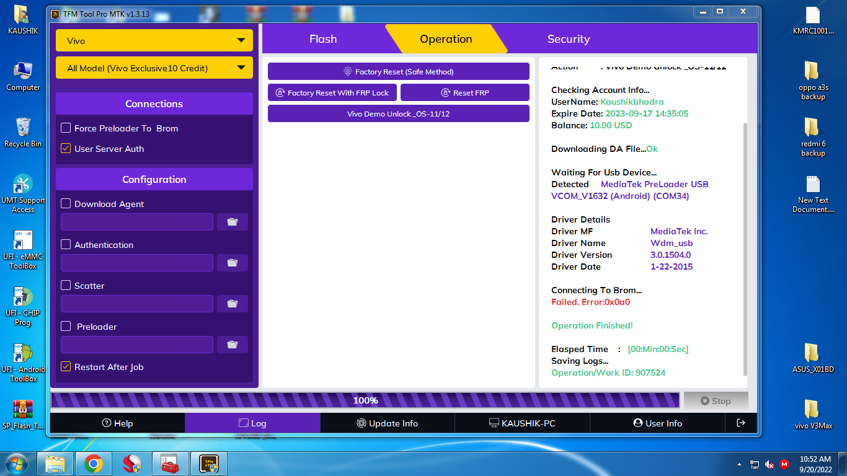Browse for Authentication file
The height and width of the screenshot is (476, 847).
point(233,263)
